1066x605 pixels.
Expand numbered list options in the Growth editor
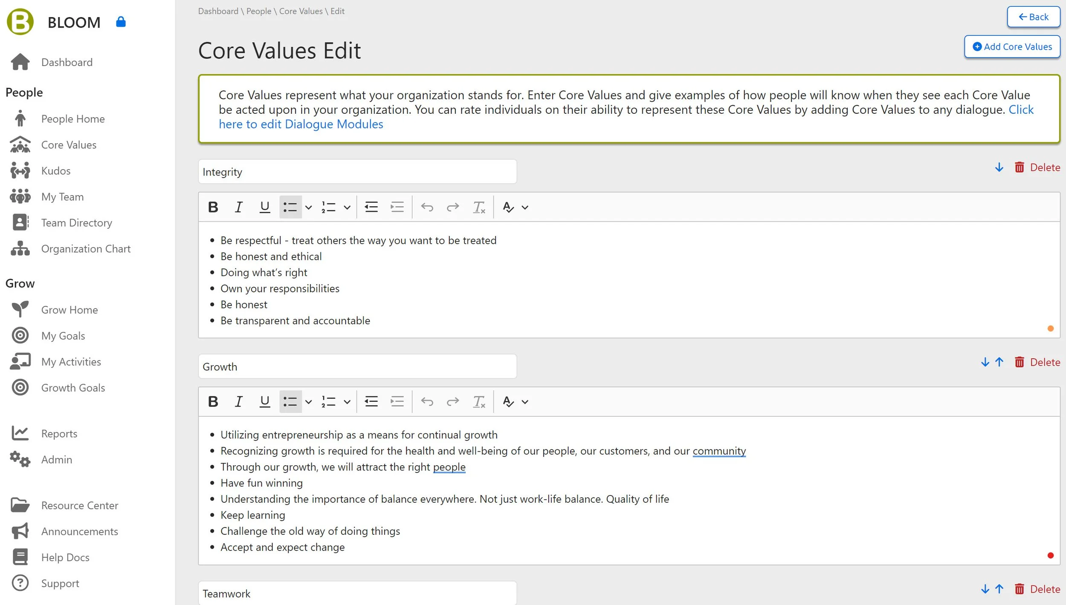coord(347,402)
